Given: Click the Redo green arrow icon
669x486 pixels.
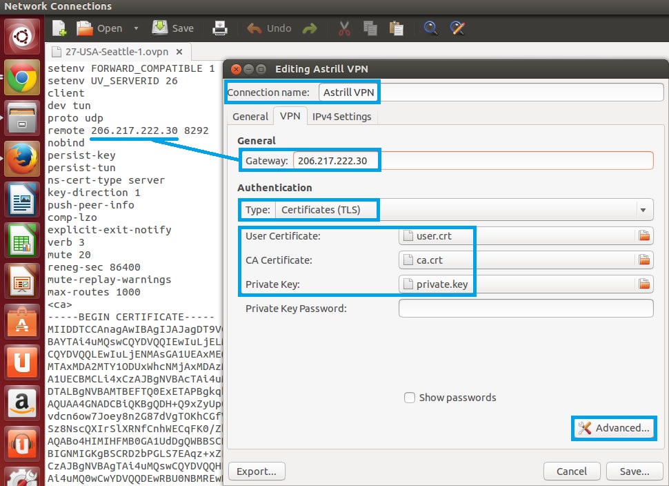Looking at the screenshot, I should click(310, 28).
